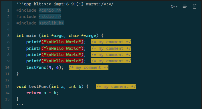Click red-highlighted string on line 8

pyautogui.click(x=62, y=55)
